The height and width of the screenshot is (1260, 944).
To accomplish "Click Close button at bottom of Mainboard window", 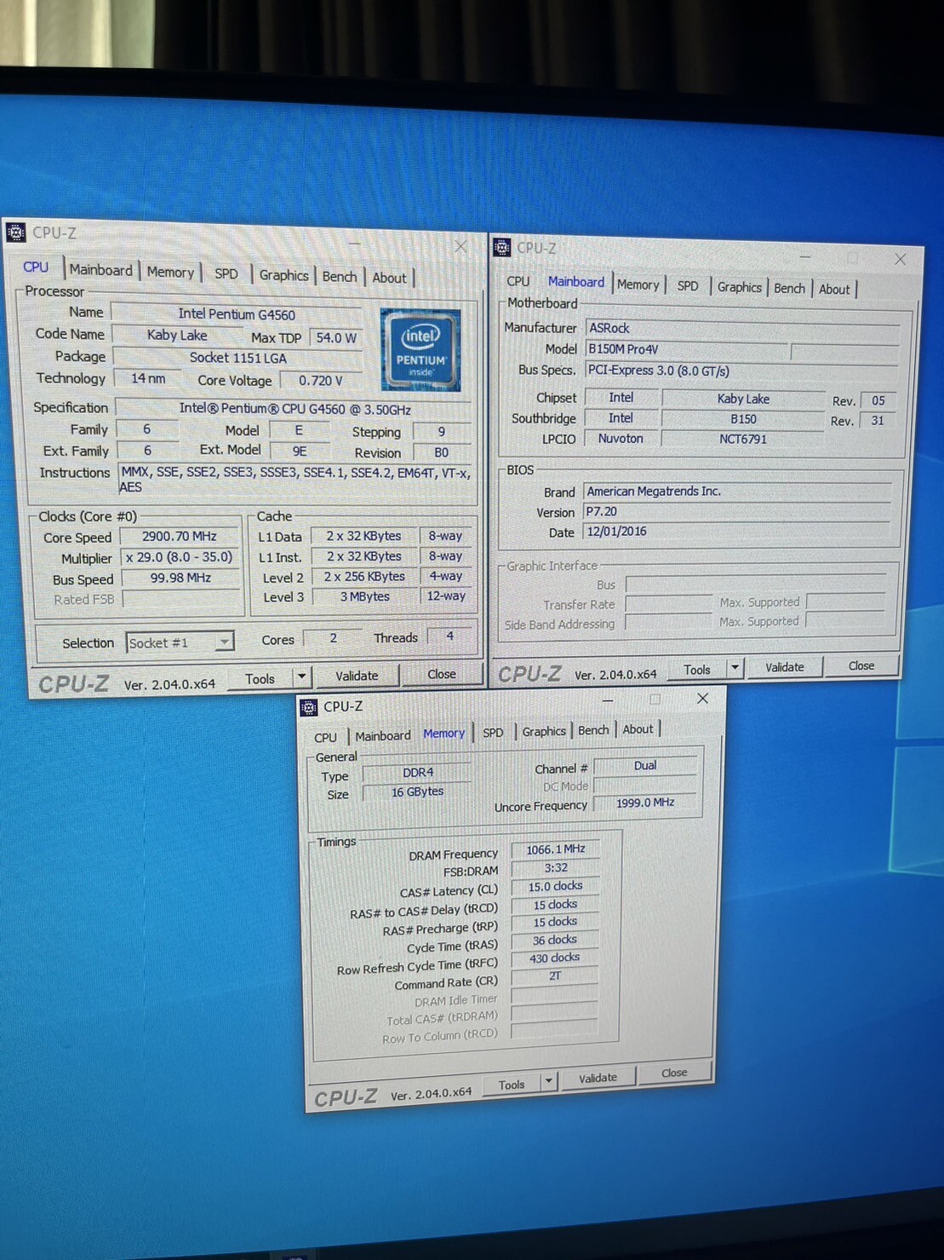I will tap(861, 666).
